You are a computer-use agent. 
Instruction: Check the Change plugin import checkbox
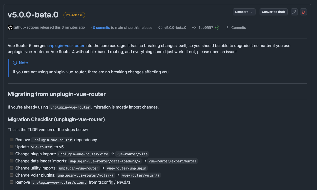[x=12, y=154]
